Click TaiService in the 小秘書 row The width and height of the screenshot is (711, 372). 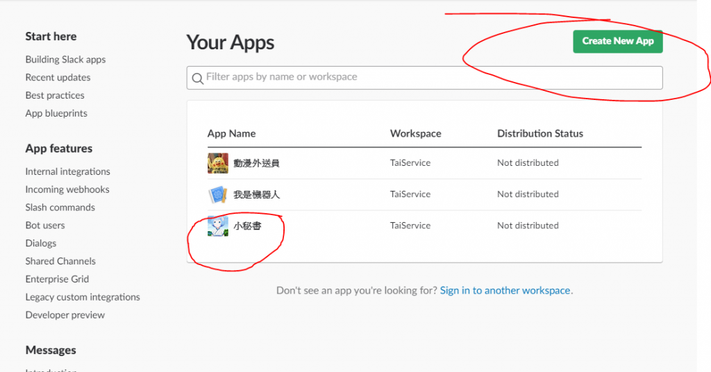(410, 225)
